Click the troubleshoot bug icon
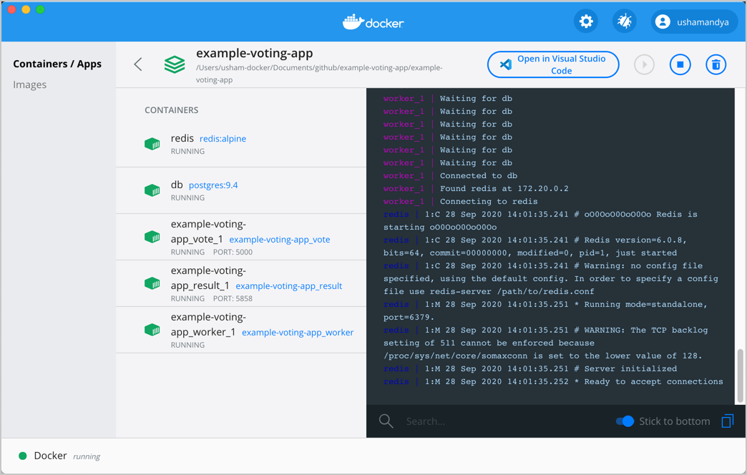Image resolution: width=747 pixels, height=475 pixels. point(624,21)
